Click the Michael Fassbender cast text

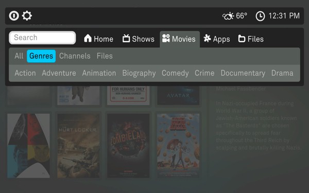point(241,89)
